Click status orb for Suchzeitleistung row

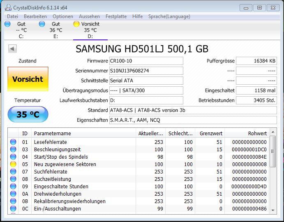click(13, 179)
